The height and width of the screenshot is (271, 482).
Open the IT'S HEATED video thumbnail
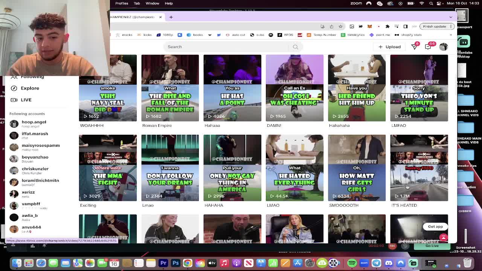point(419,167)
